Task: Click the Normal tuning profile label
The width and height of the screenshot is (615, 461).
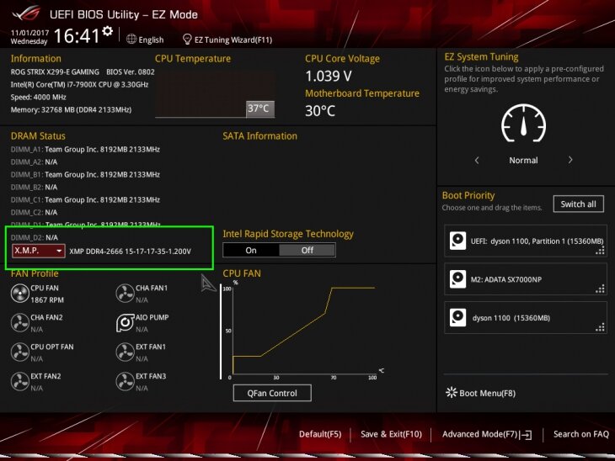Action: point(523,160)
